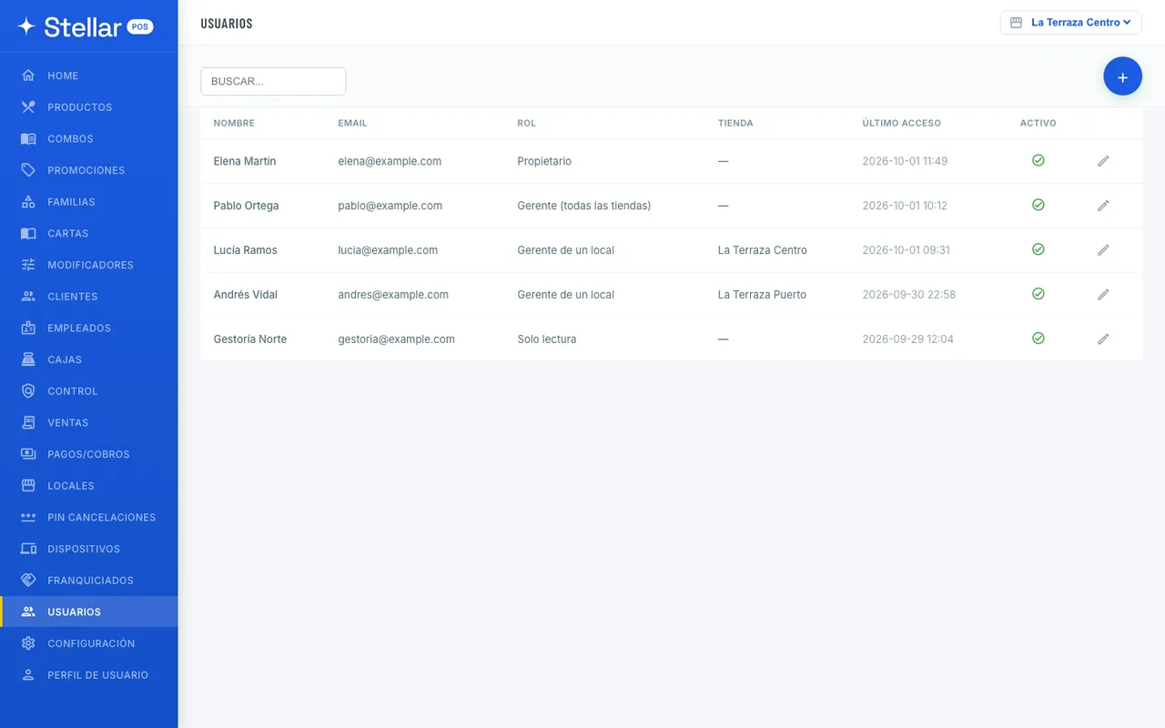Open the La Terraza Centro store dropdown
This screenshot has width=1165, height=728.
pyautogui.click(x=1070, y=23)
